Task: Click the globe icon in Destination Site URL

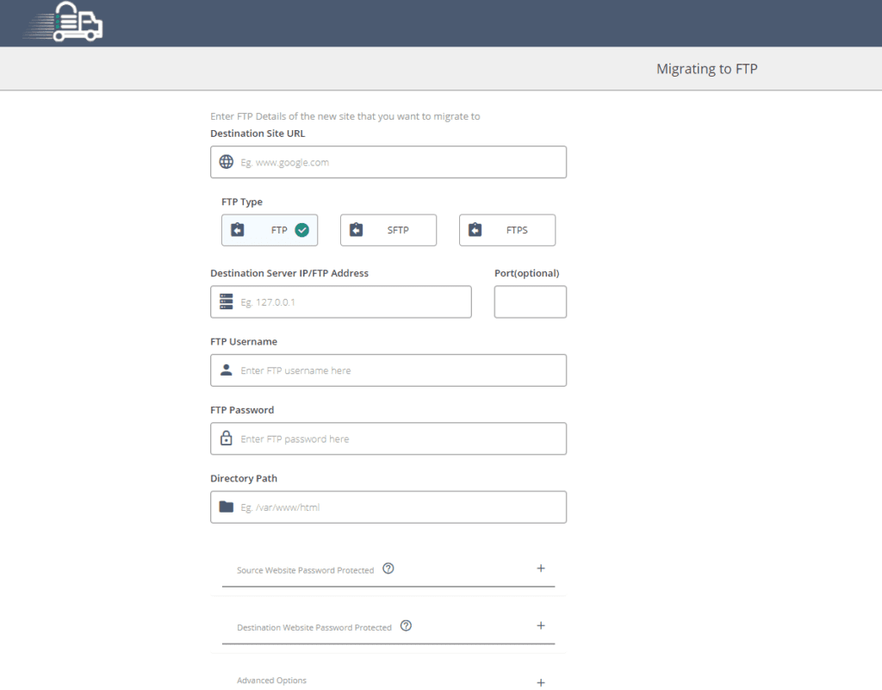Action: [227, 162]
